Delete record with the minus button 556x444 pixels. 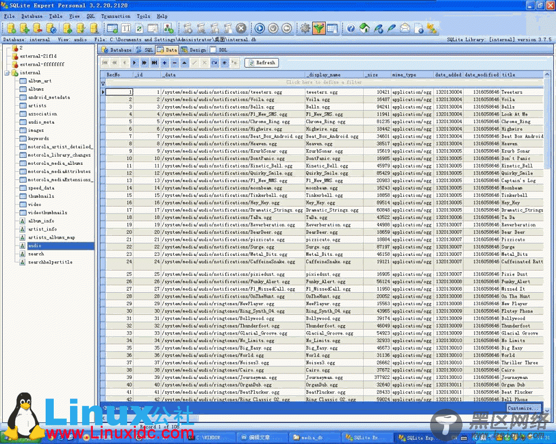click(x=174, y=63)
